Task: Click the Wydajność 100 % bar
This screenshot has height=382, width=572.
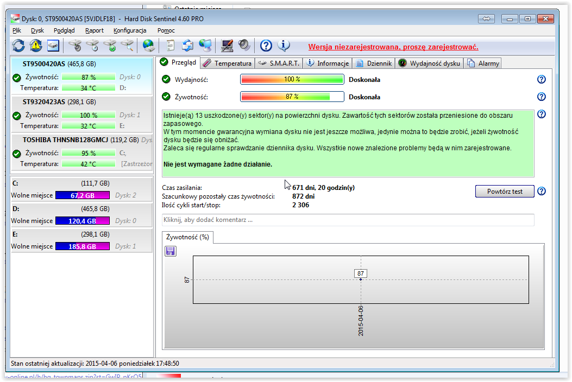Action: pyautogui.click(x=292, y=79)
